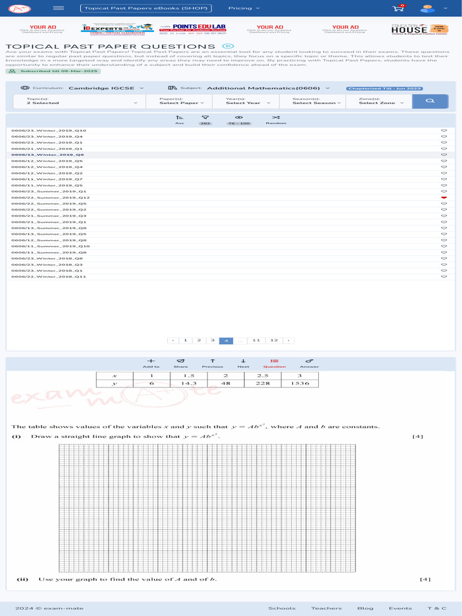Unfavorite the 0606/22_Summer_2019_Q12 red heart

(444, 197)
